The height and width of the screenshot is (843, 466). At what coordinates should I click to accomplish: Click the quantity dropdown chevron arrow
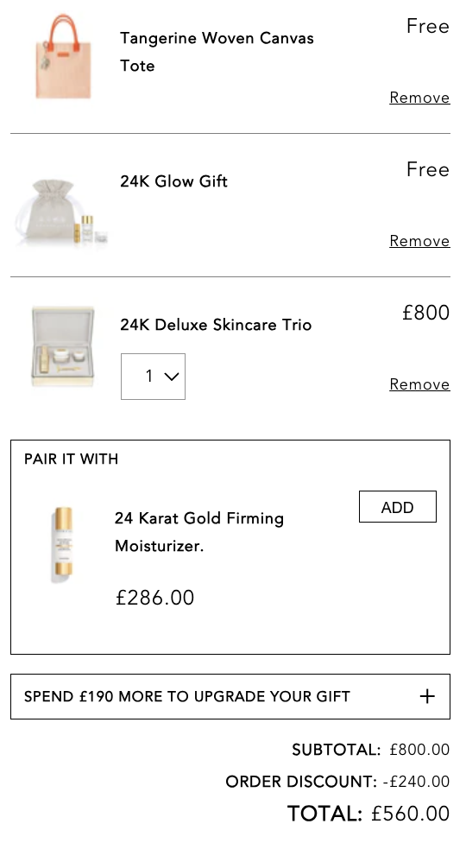171,377
